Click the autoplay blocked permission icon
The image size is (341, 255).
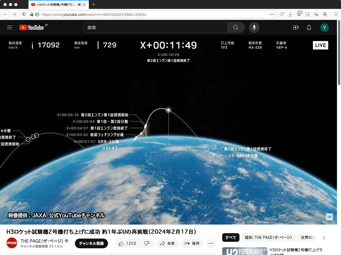(37, 14)
